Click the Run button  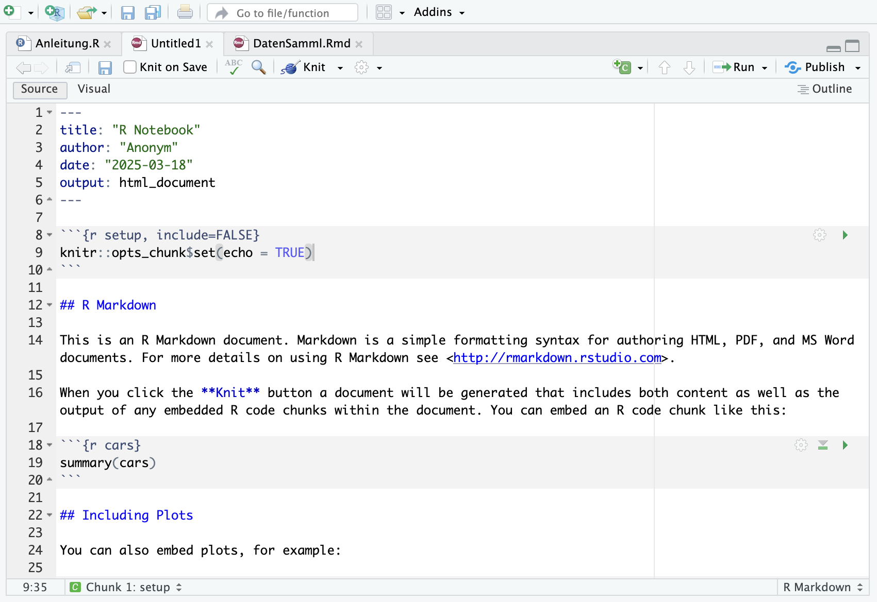coord(734,67)
